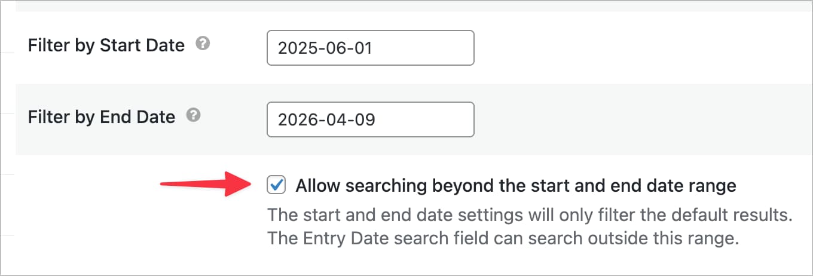Uncheck Allow searching beyond the date range
Screen dimensions: 813x276
(x=277, y=186)
